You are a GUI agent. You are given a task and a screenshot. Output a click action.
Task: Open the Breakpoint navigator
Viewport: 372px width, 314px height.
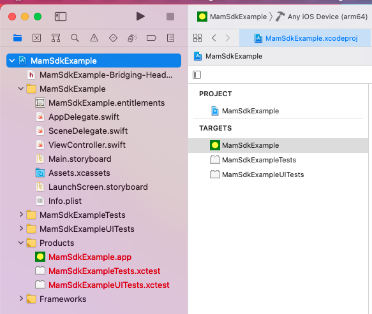click(x=151, y=38)
